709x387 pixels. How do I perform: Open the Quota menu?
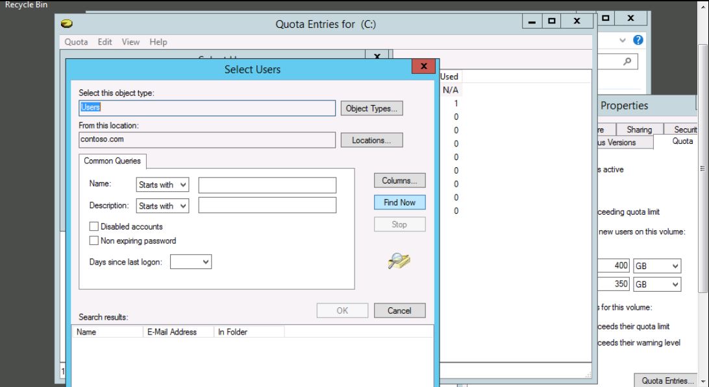click(77, 42)
